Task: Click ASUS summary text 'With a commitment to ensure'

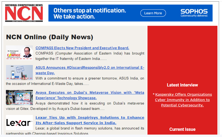Action: (75, 81)
